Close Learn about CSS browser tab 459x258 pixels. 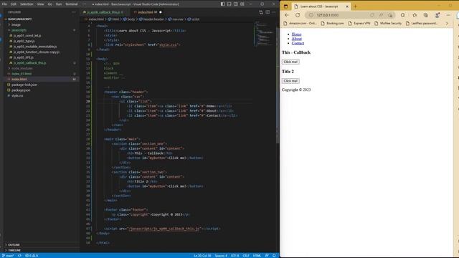point(347,6)
